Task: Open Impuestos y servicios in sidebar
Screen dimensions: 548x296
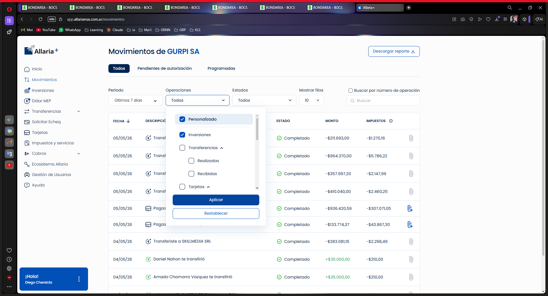Action: 53,143
